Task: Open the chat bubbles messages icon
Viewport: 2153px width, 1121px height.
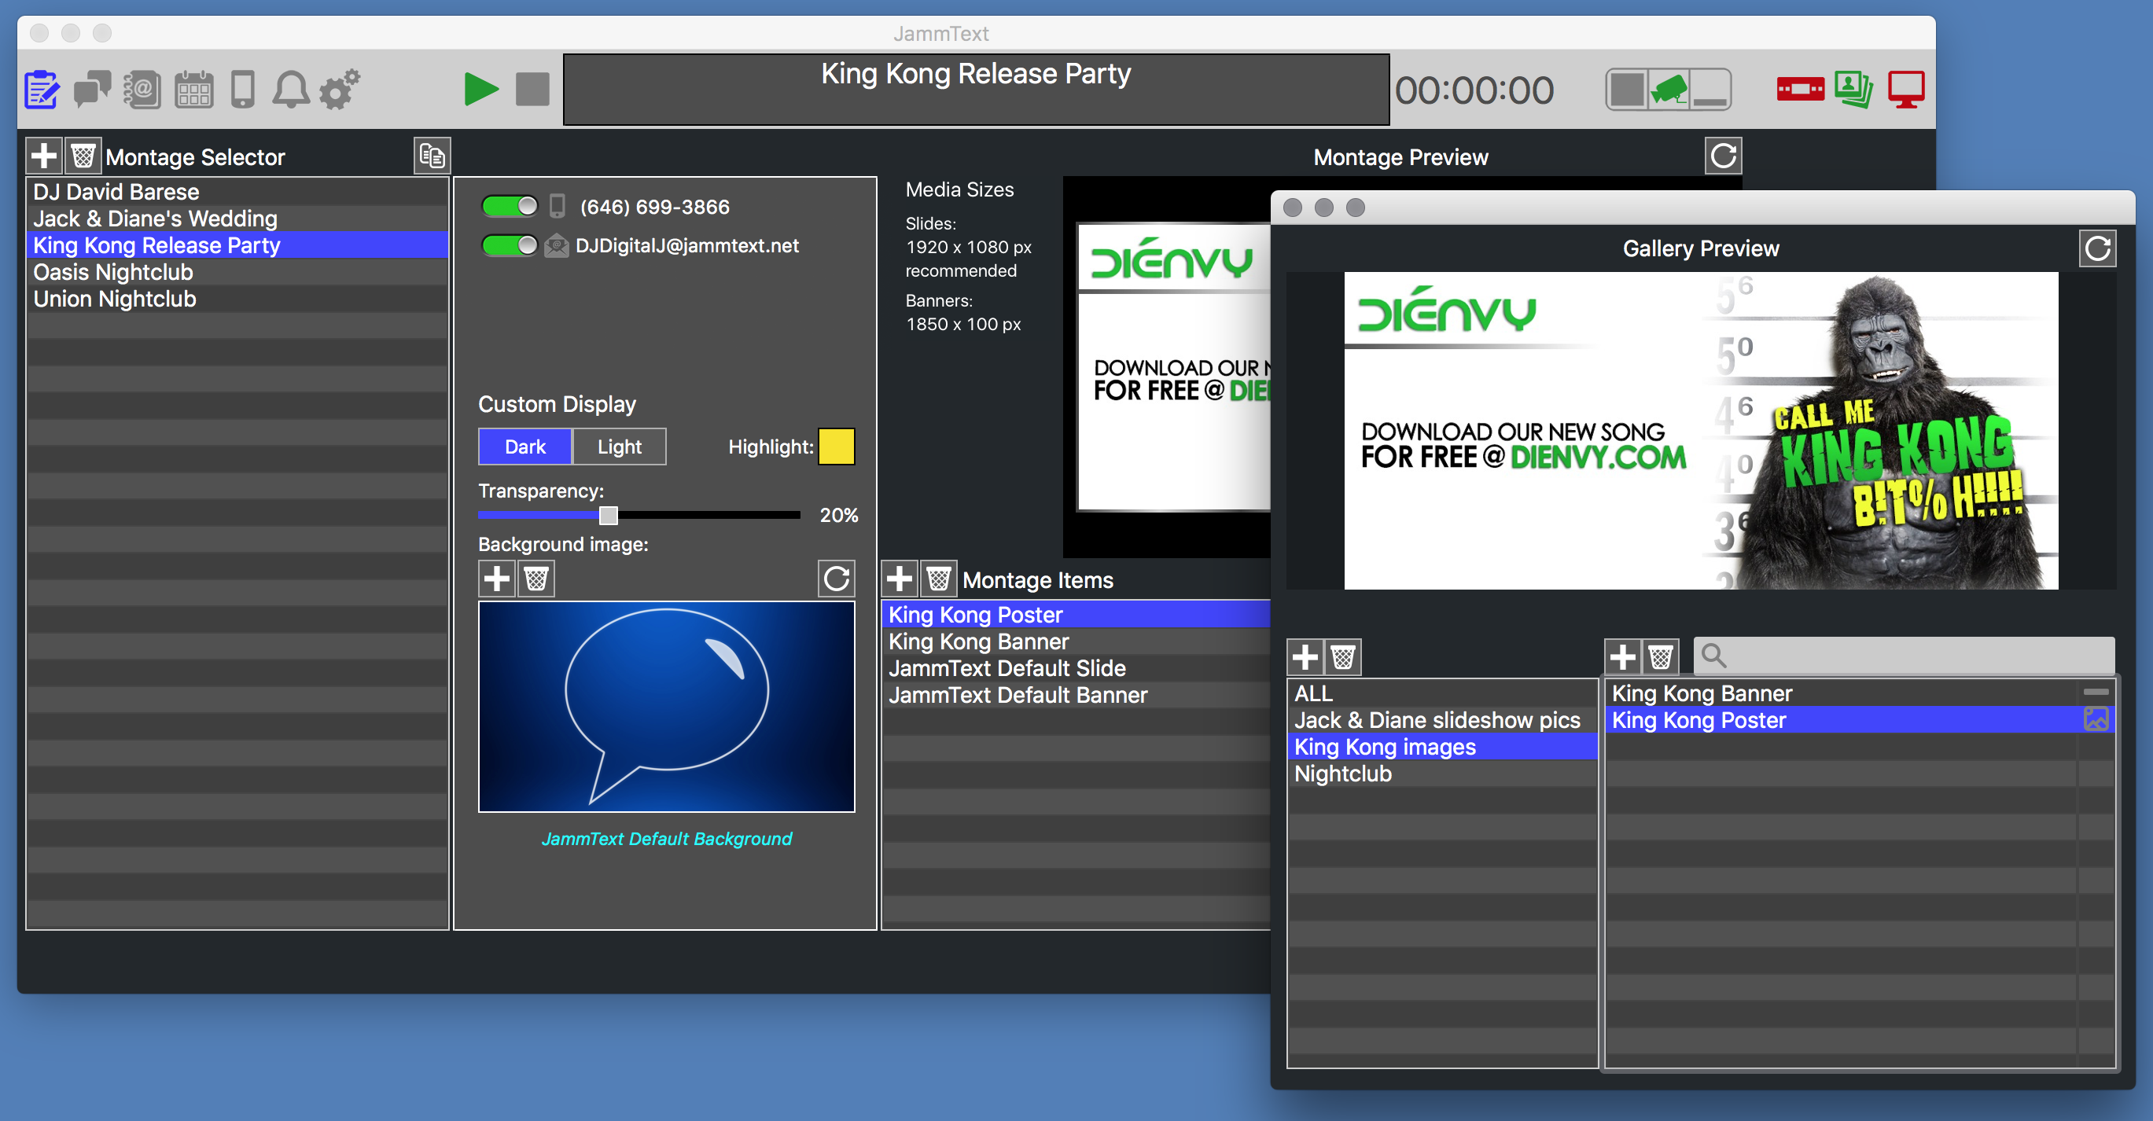Action: coord(92,90)
